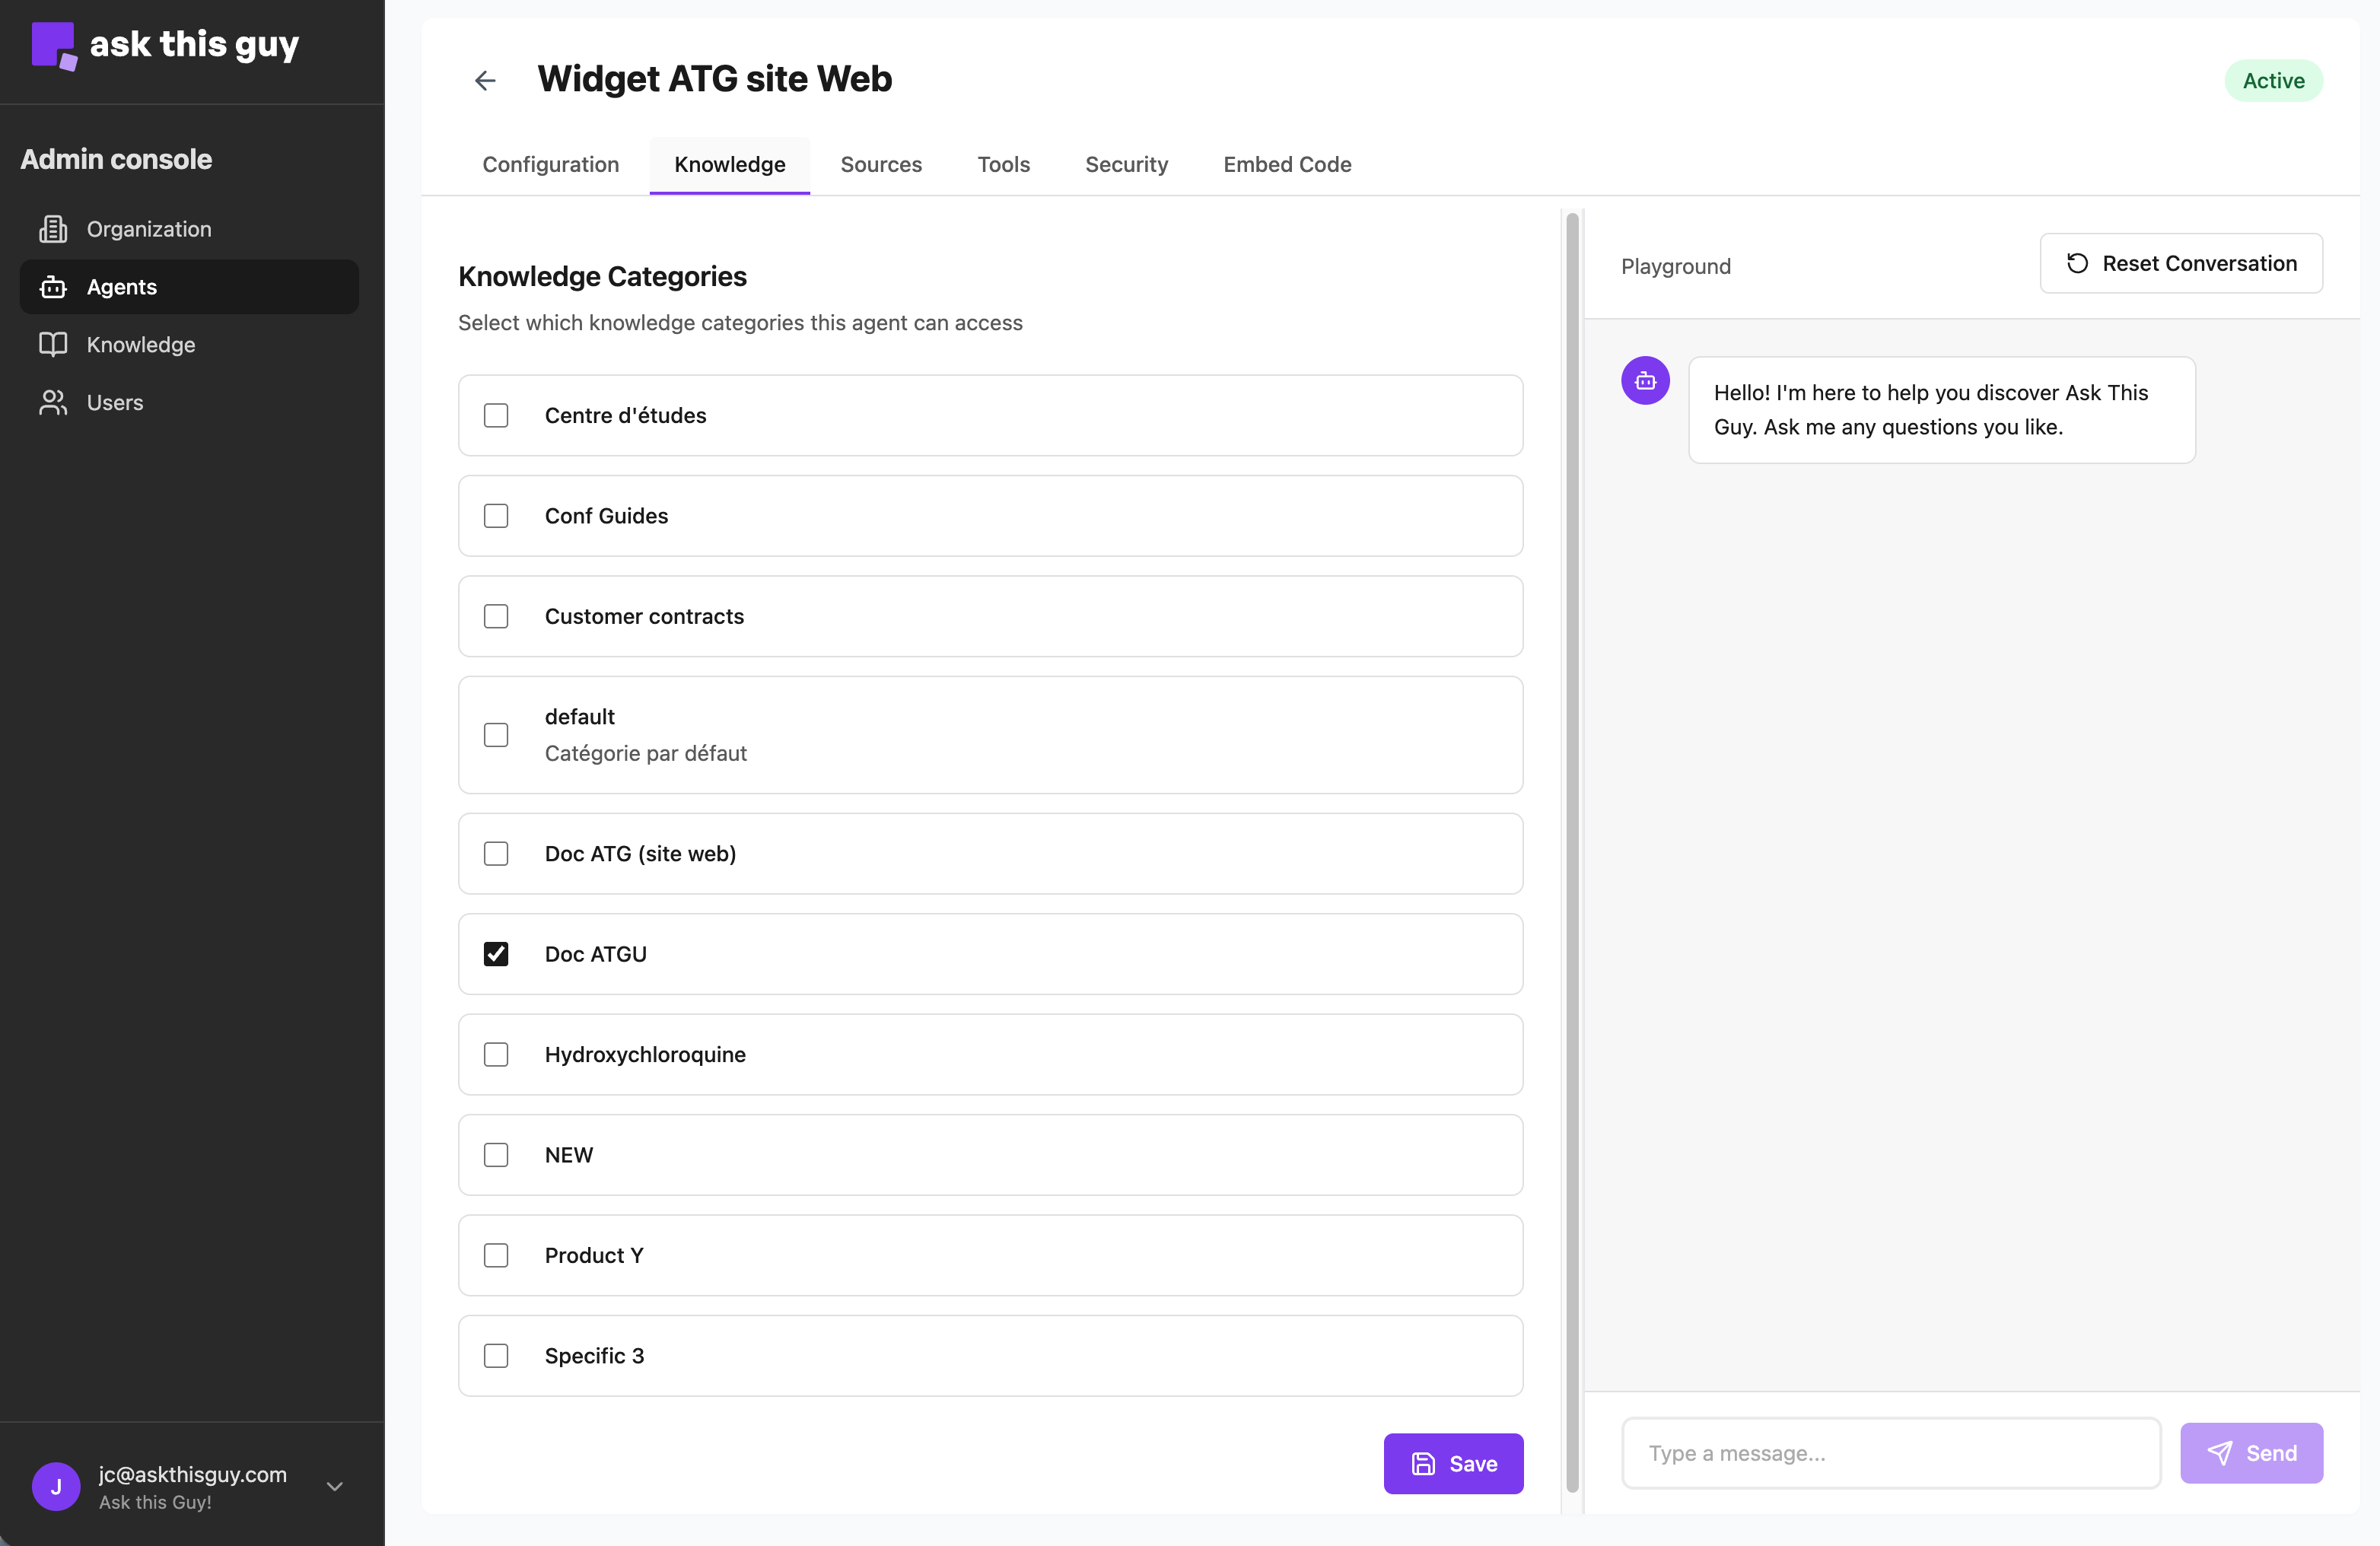Click the back arrow next to Widget ATG site Web
This screenshot has height=1546, width=2380.
tap(486, 80)
